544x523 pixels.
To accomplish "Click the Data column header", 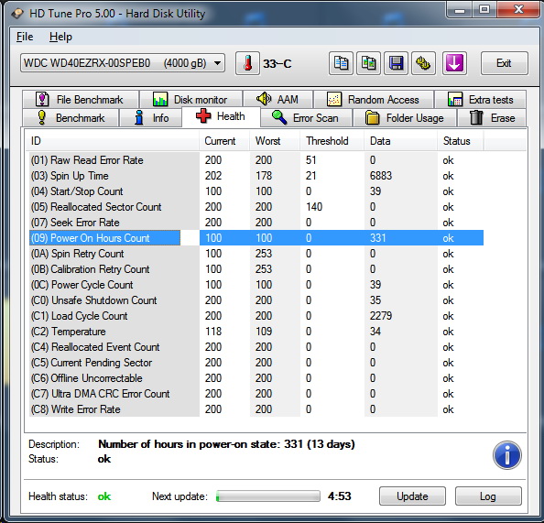I will click(x=401, y=141).
